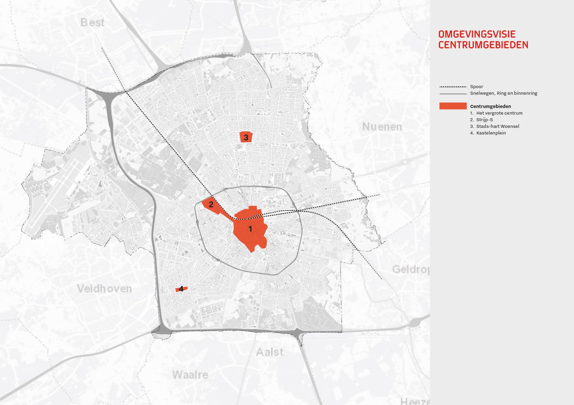Click the 'Waalre' place label

pyautogui.click(x=190, y=375)
